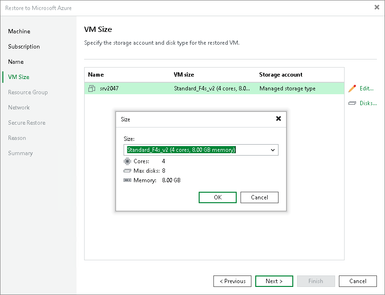Go to the Subscription step
Viewport: 385px width, 295px height.
pos(24,47)
